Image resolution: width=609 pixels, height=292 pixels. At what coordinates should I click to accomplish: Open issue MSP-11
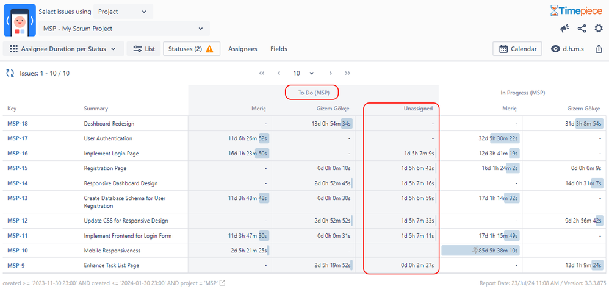click(x=18, y=236)
